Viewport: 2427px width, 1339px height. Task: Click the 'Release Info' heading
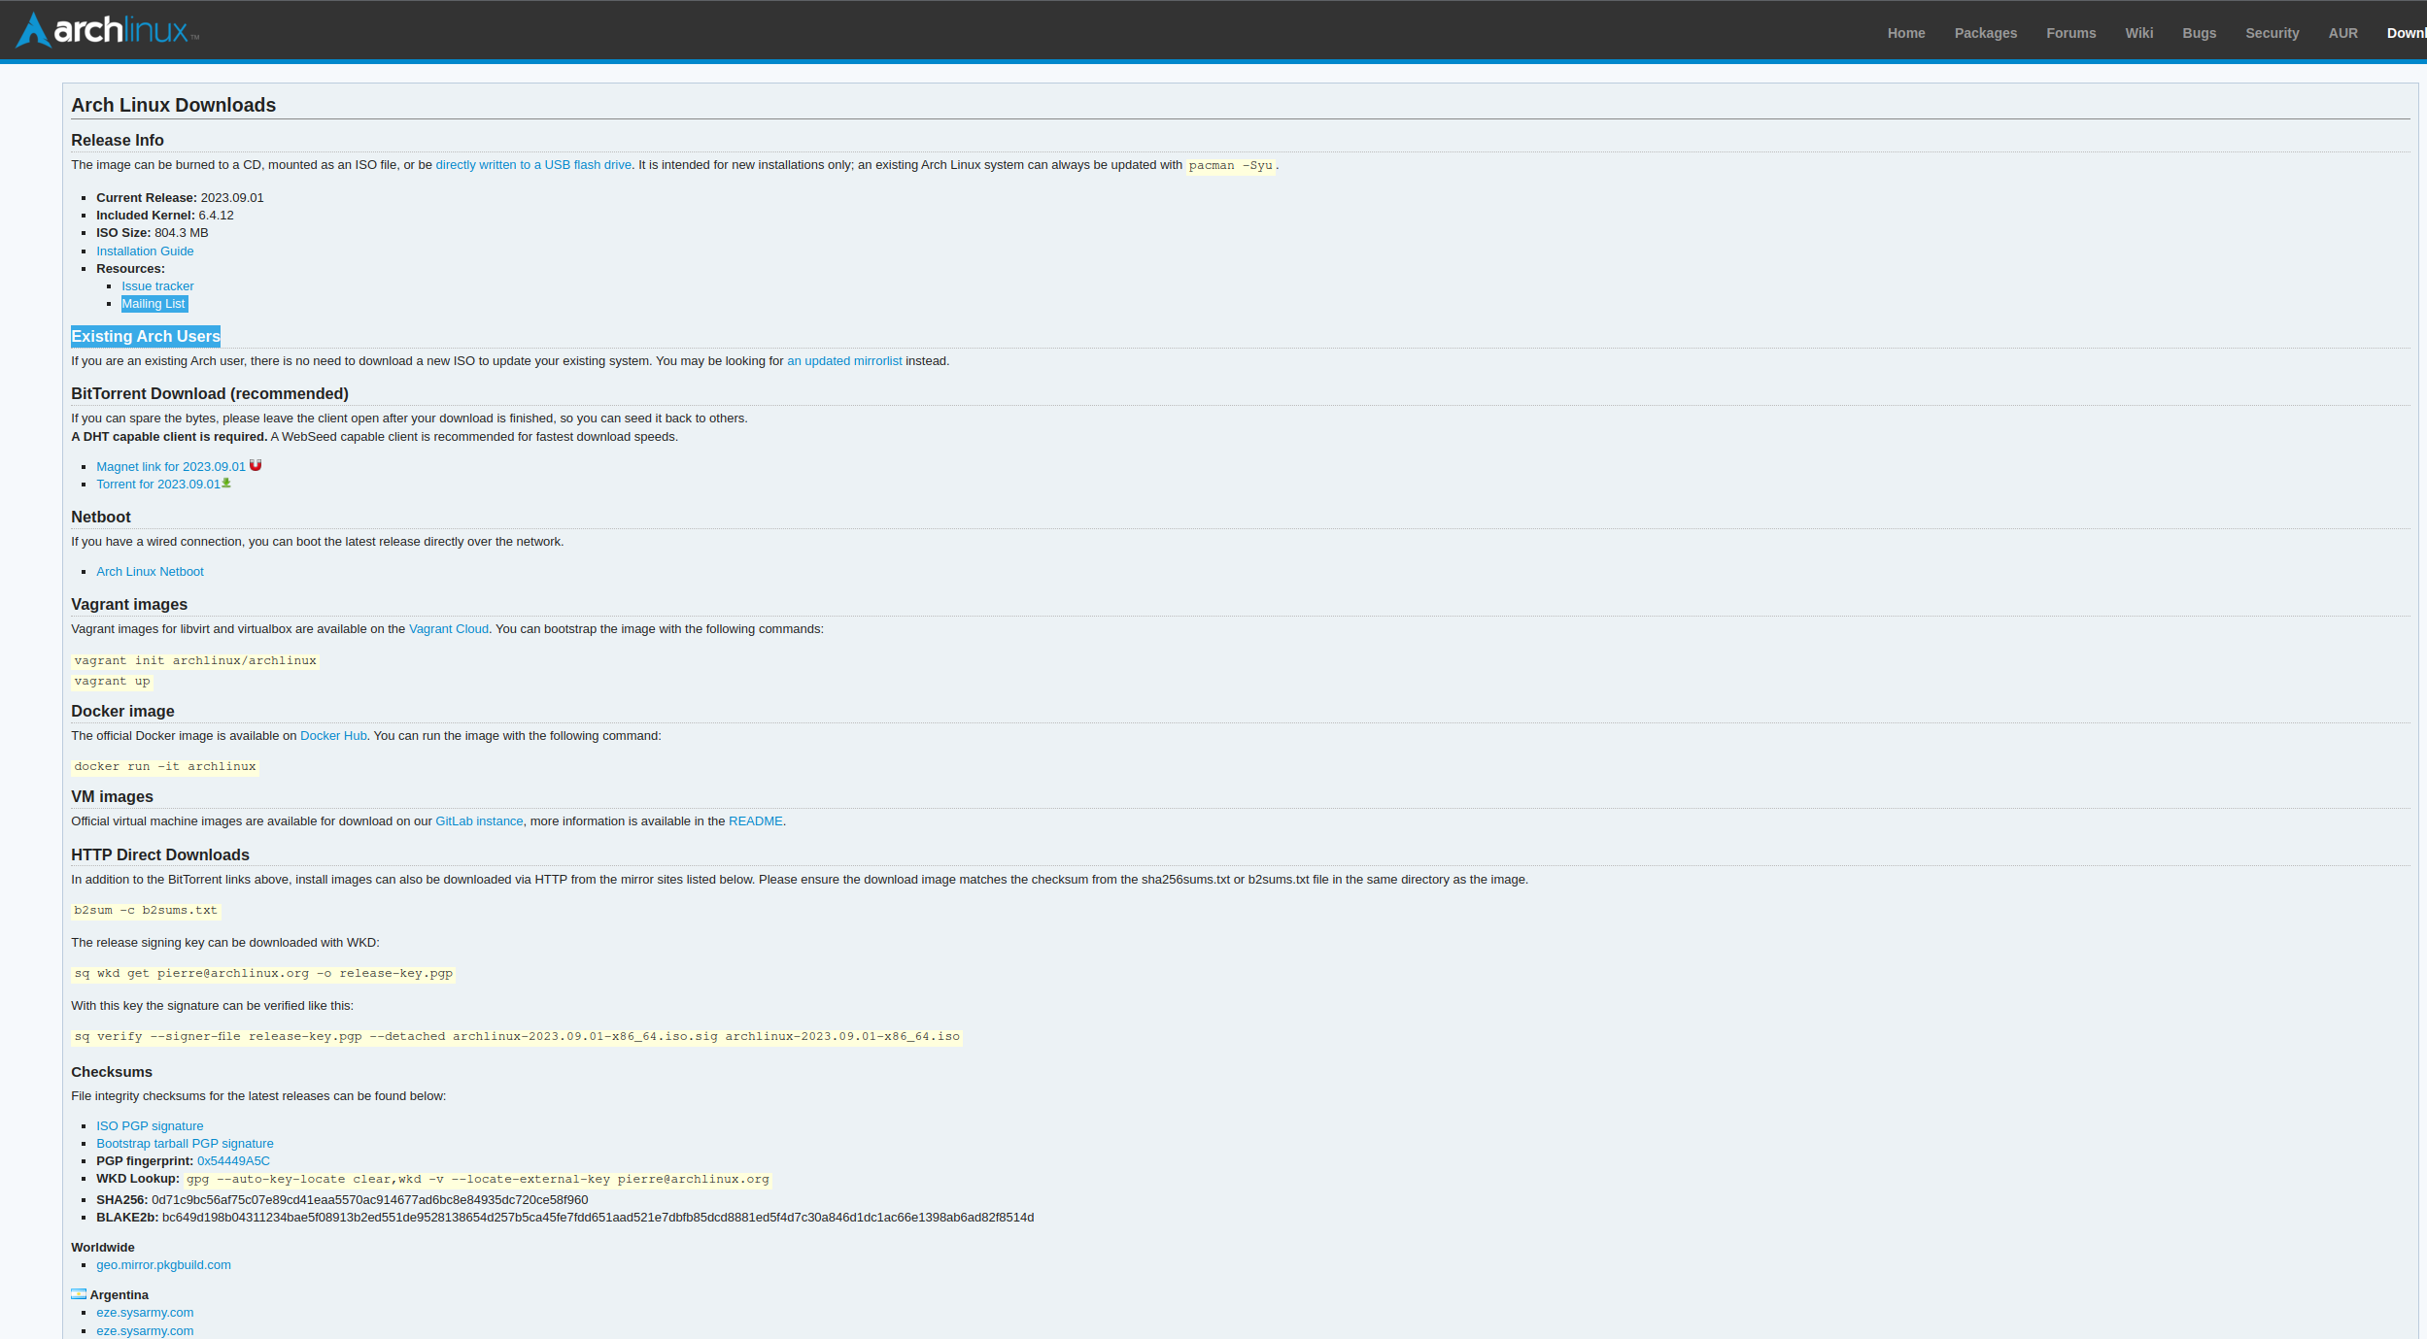118,141
